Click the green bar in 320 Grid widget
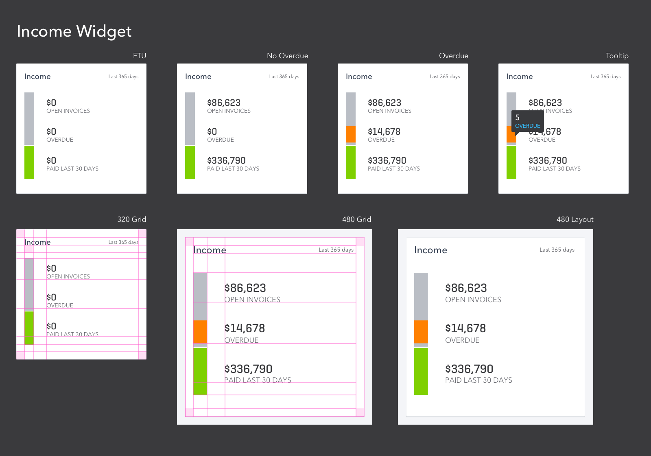This screenshot has height=456, width=651. click(29, 328)
